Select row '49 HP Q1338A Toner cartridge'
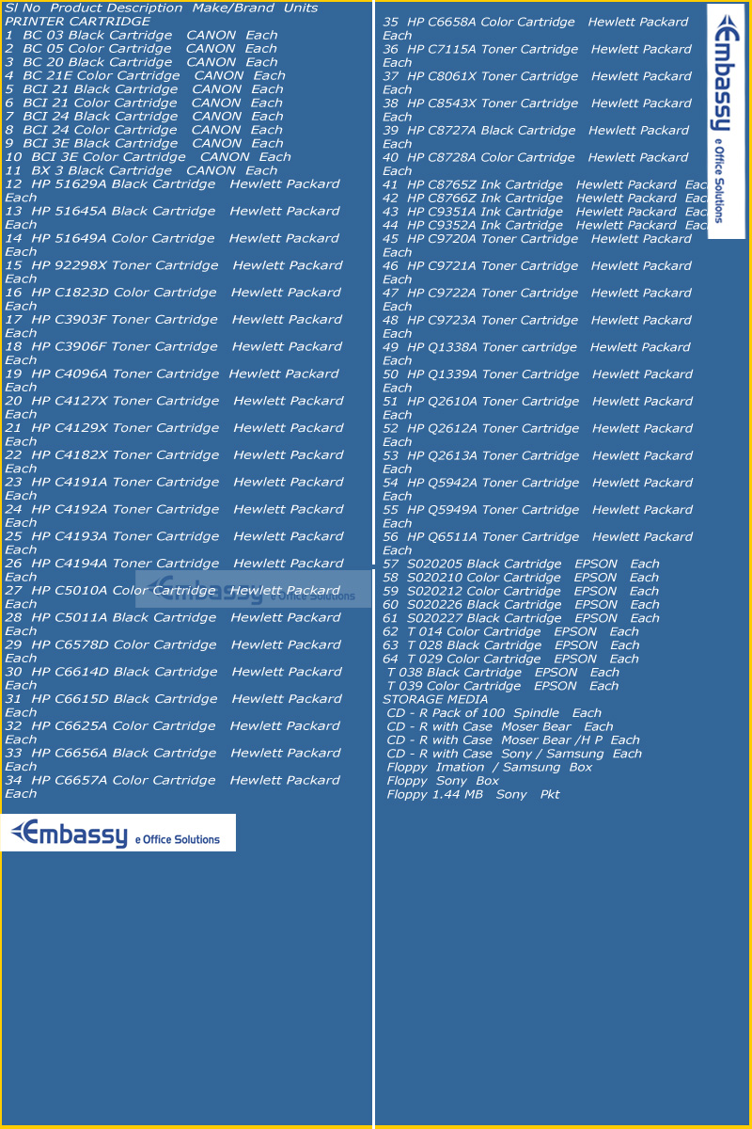 [538, 354]
